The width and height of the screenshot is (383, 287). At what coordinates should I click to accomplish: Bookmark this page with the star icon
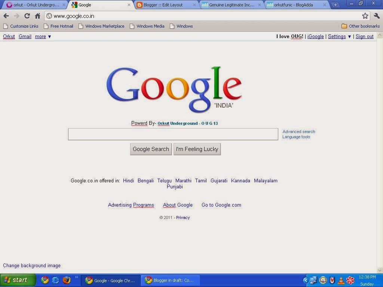tap(365, 16)
